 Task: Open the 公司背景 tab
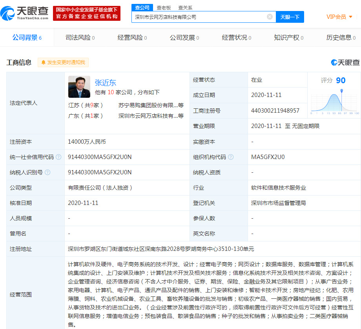point(27,38)
